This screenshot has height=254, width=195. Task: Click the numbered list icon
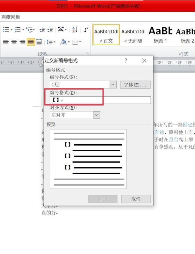(x=17, y=30)
